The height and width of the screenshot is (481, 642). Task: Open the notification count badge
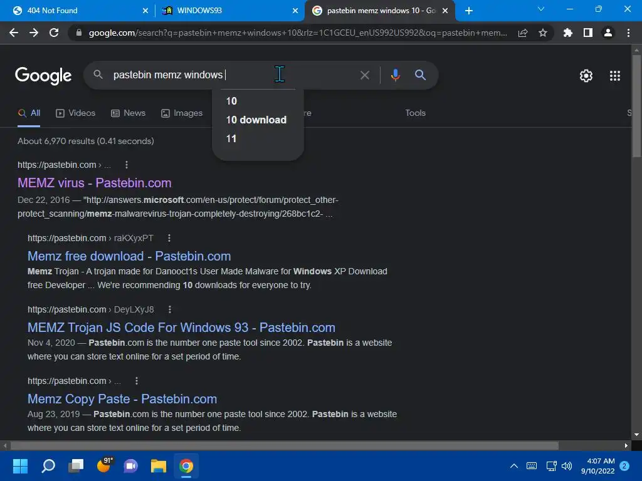pyautogui.click(x=624, y=466)
